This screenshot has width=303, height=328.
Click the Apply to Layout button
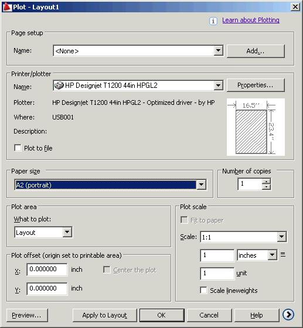(x=105, y=315)
